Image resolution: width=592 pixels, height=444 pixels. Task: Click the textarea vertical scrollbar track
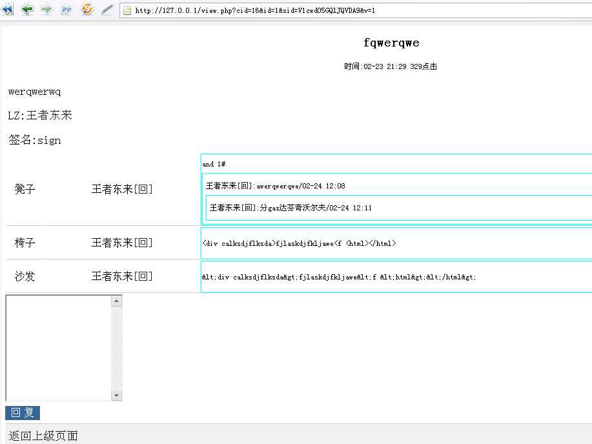tap(117, 348)
